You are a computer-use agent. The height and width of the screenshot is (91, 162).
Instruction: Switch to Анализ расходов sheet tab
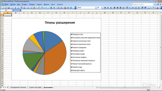point(35,87)
